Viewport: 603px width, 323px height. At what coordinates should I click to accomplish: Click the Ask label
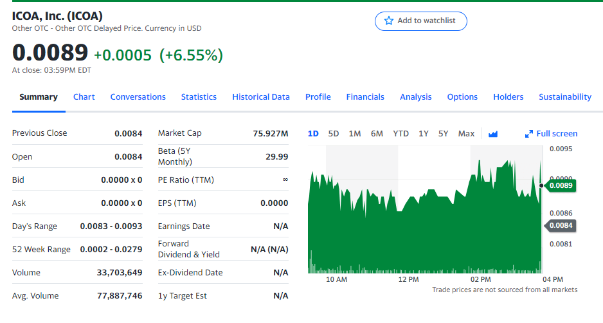[19, 203]
